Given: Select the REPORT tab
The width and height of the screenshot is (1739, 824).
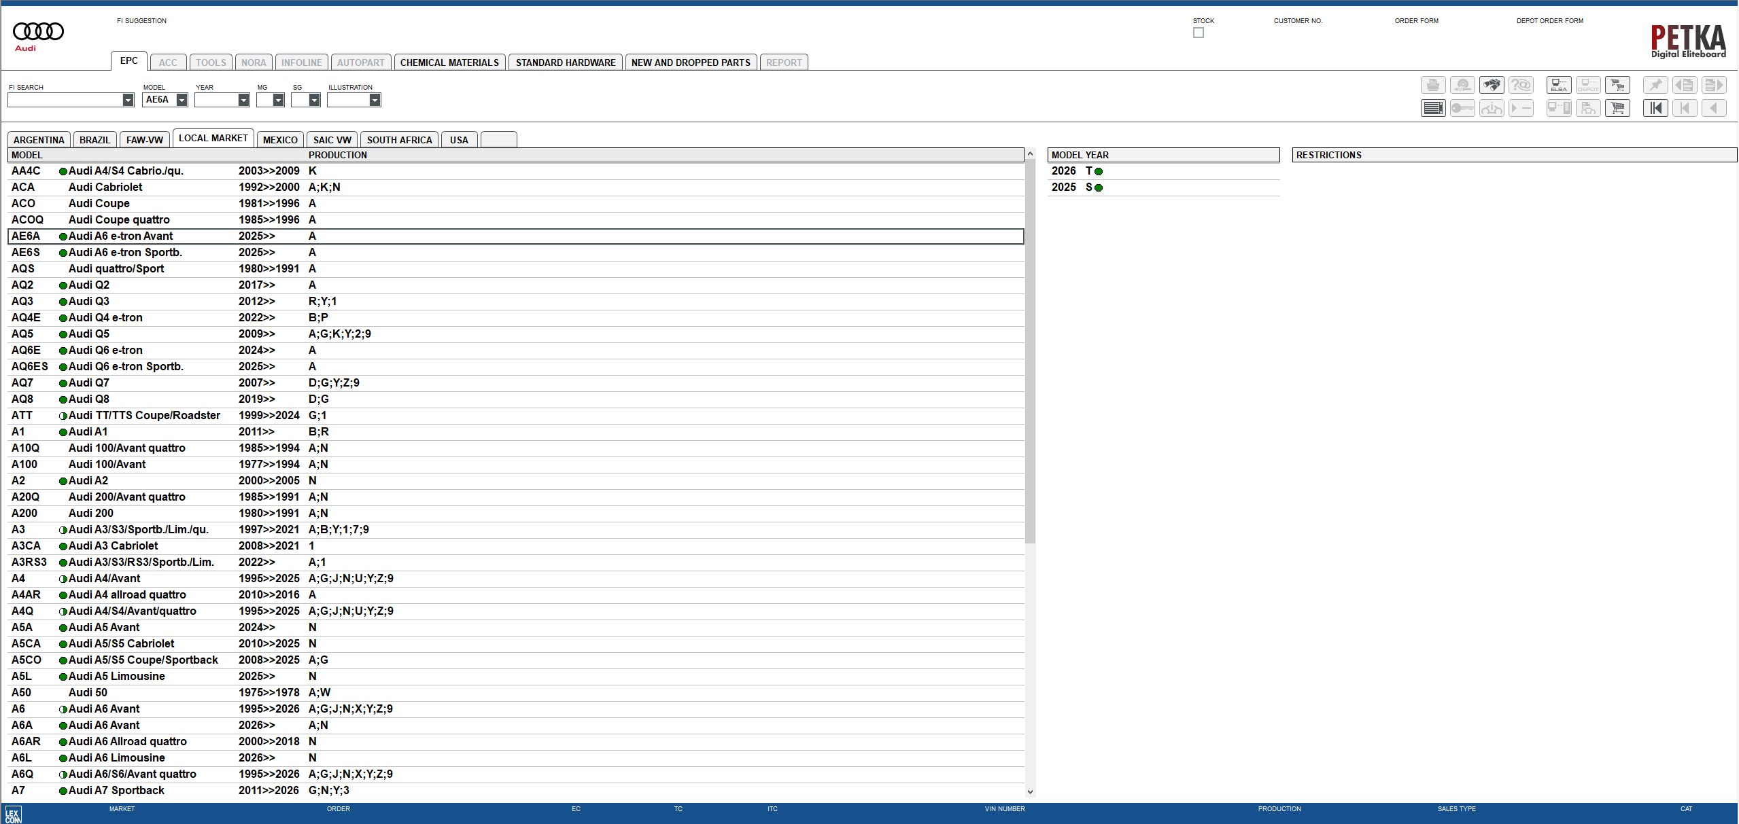Looking at the screenshot, I should [784, 62].
